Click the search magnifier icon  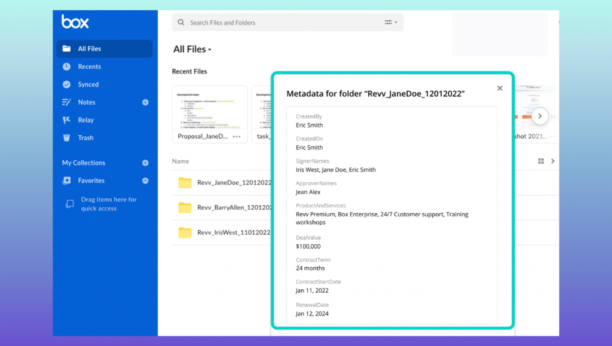pos(180,22)
